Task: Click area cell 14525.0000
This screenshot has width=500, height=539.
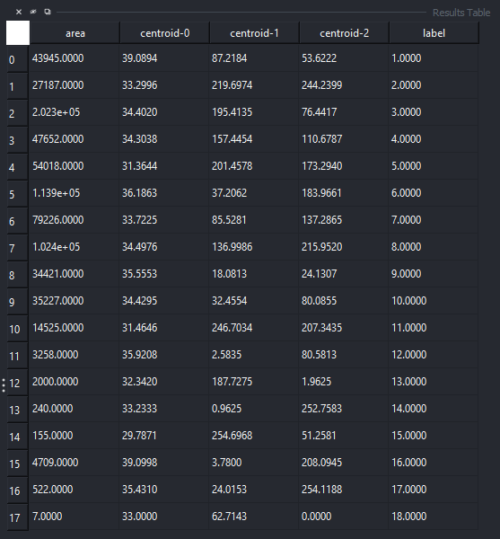Action: click(75, 328)
